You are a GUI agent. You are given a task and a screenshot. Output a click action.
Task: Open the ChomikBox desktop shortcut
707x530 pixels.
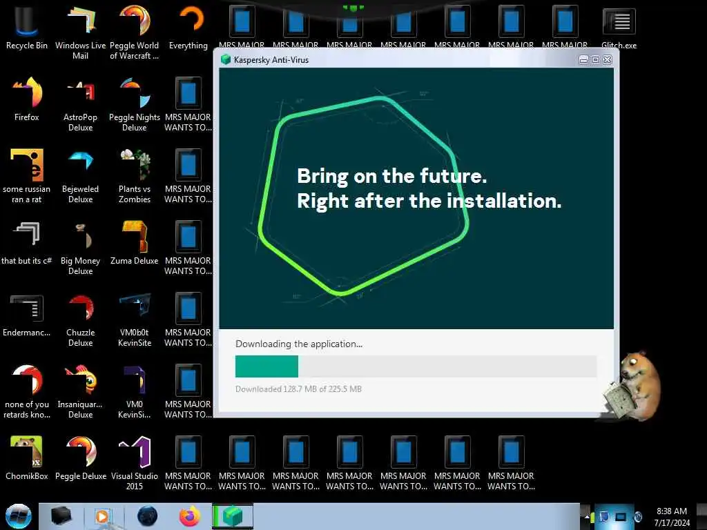coord(27,458)
